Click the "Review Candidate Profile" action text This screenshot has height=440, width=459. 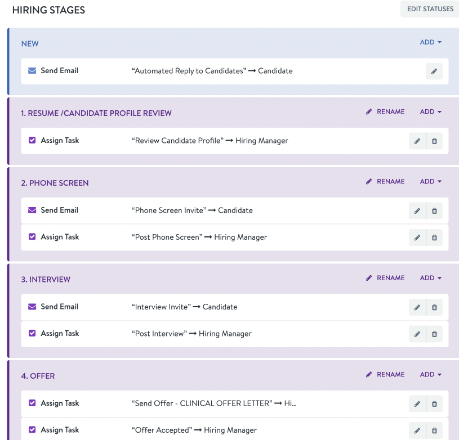[x=178, y=141]
